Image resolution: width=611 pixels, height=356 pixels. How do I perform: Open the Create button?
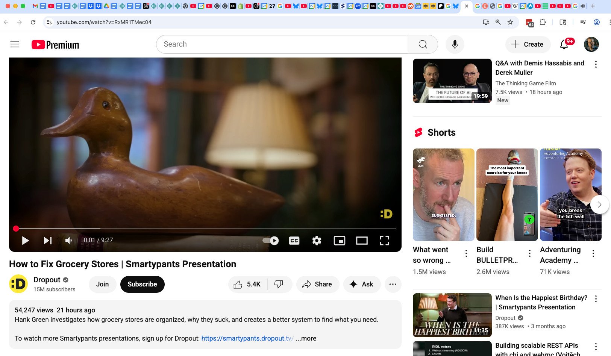[x=528, y=44]
